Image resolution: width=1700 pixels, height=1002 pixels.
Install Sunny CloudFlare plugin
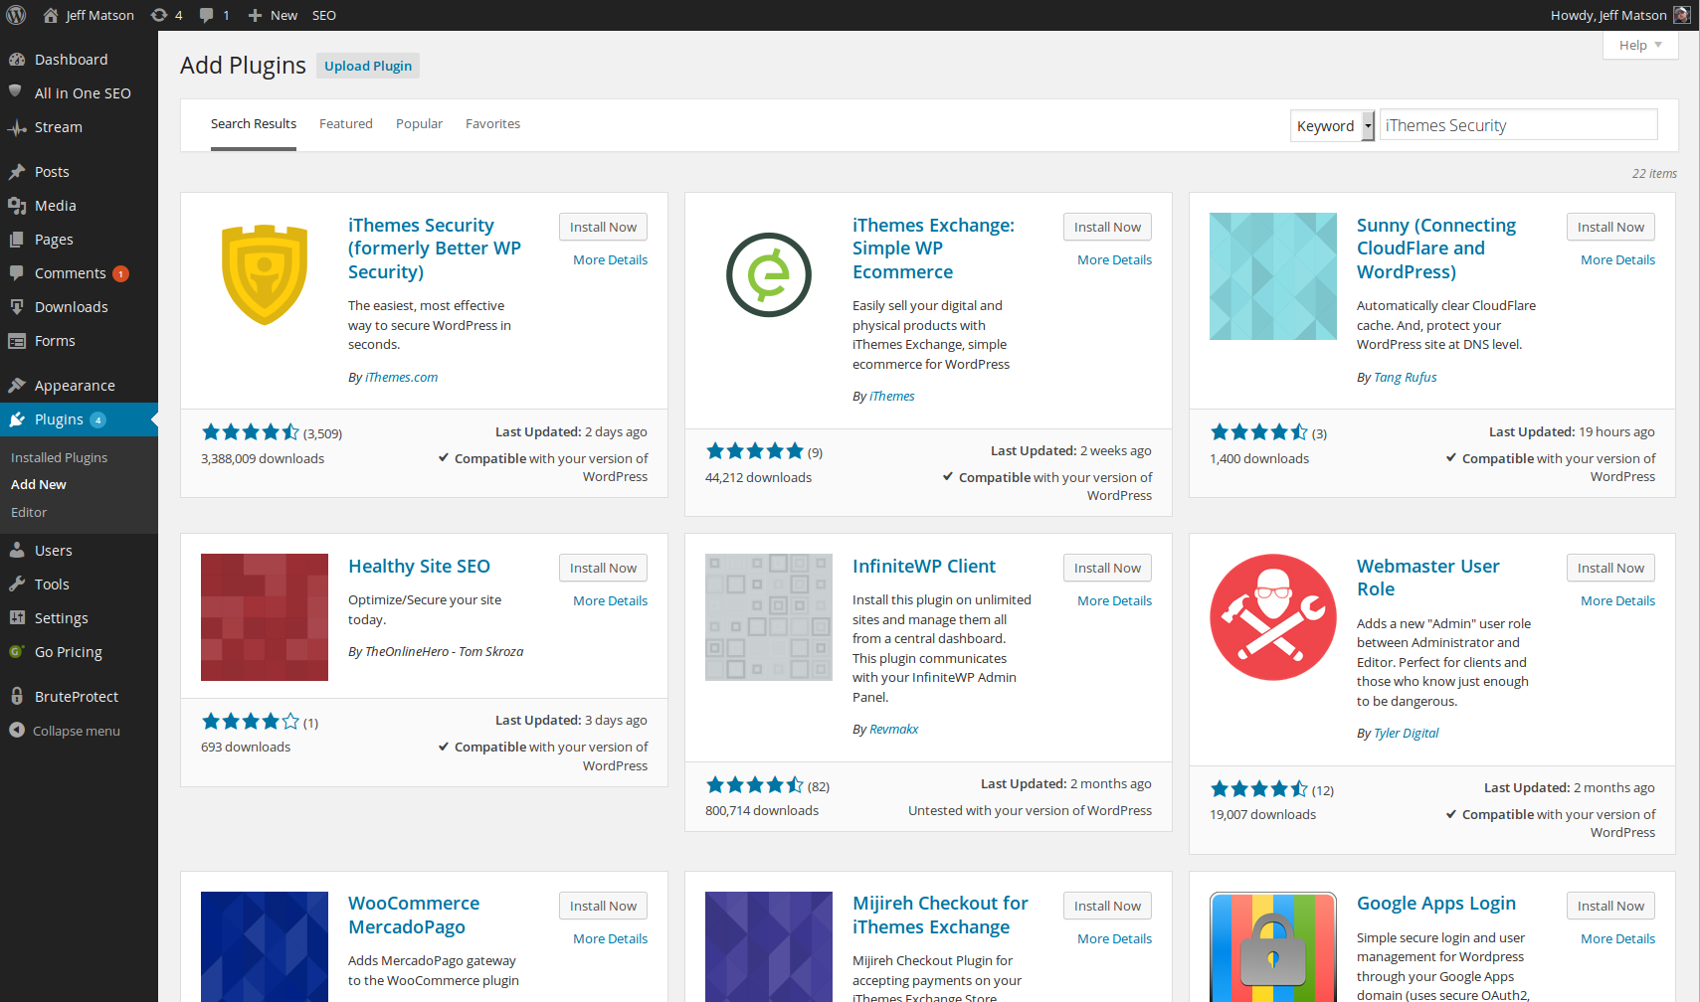pyautogui.click(x=1610, y=227)
